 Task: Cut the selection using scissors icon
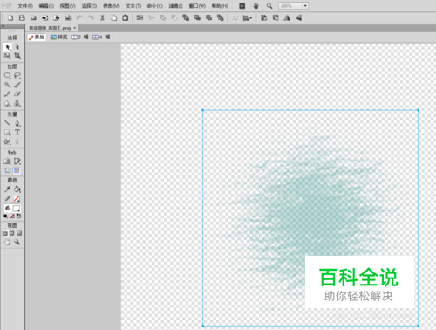tap(102, 18)
